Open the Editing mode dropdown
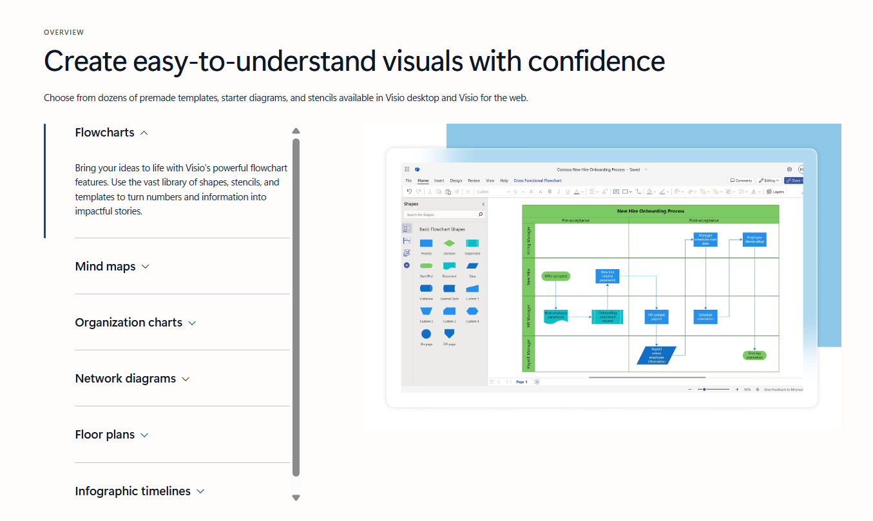This screenshot has width=873, height=521. click(x=769, y=181)
